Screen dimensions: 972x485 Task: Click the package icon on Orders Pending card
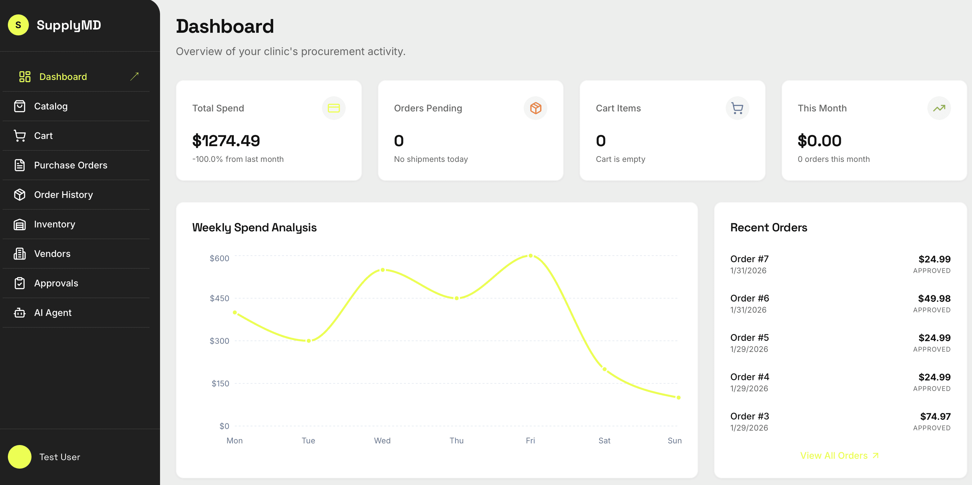[536, 108]
